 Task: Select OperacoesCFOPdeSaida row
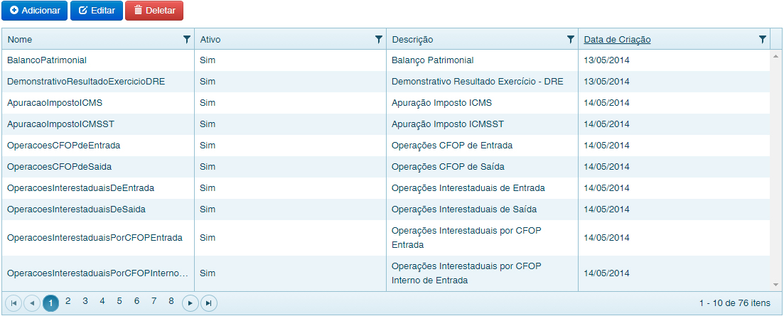[385, 167]
